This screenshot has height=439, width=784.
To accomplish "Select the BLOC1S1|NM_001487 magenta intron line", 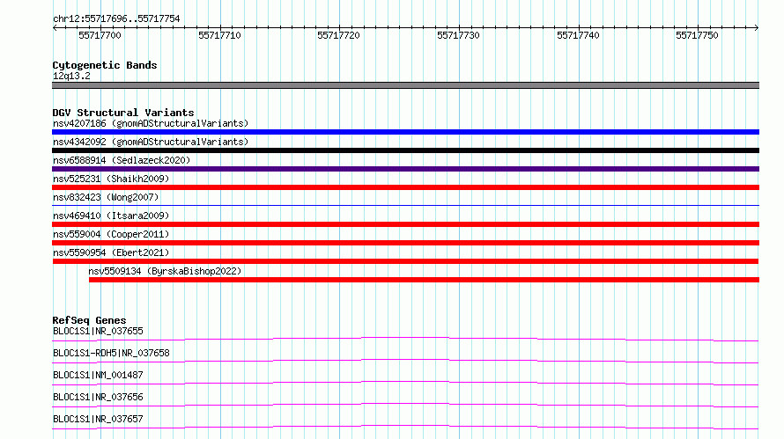I will point(405,383).
